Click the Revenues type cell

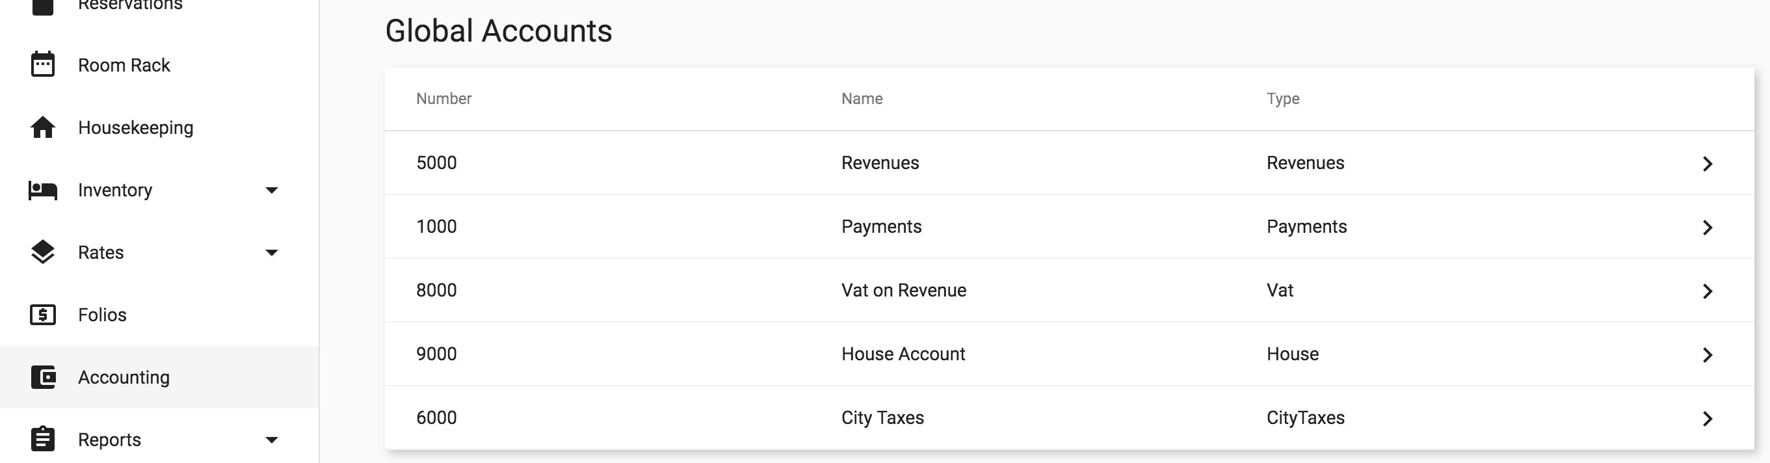(x=1306, y=163)
